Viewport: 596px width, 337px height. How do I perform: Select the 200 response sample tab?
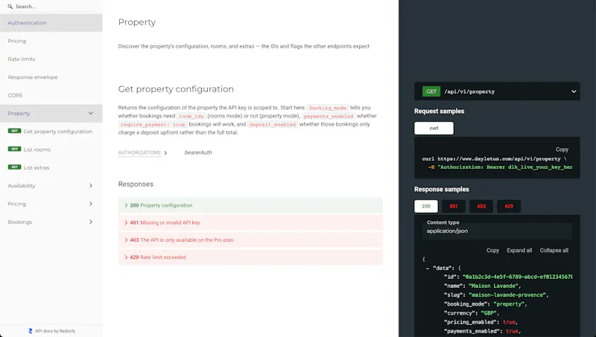[x=425, y=207]
